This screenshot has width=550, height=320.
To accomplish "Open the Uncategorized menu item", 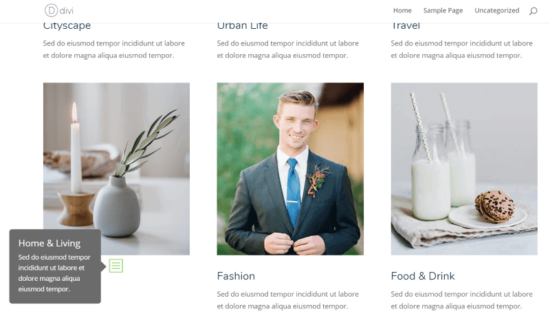I will click(x=496, y=10).
